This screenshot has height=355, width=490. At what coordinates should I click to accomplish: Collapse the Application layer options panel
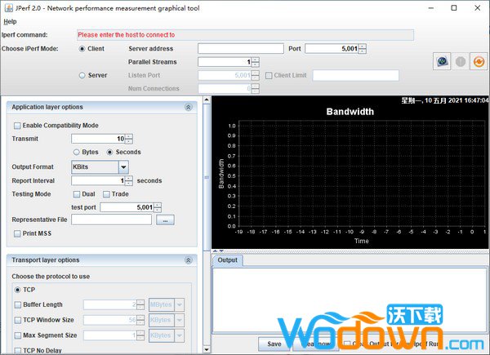coord(188,107)
